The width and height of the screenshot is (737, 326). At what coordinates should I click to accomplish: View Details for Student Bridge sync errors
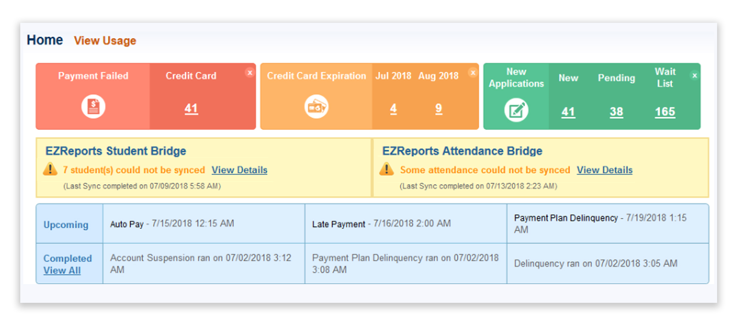coord(240,170)
